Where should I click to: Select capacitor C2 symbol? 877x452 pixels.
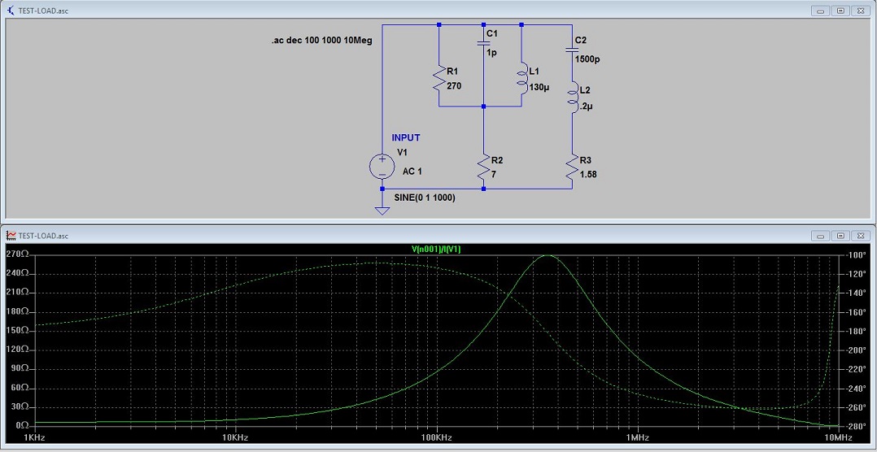[572, 49]
